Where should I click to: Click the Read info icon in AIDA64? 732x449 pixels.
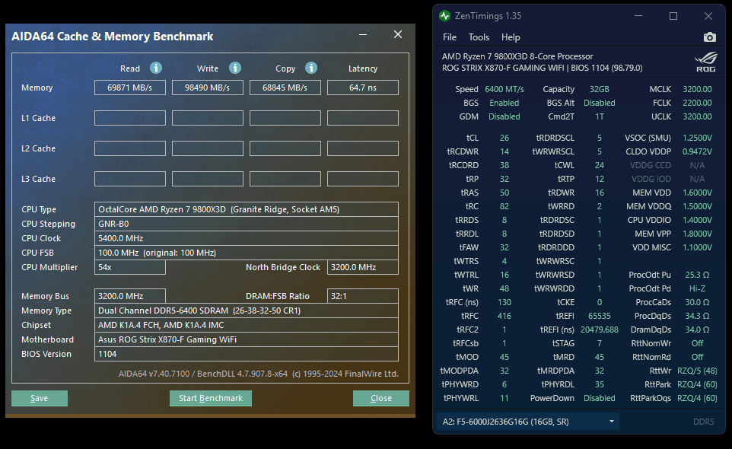156,68
